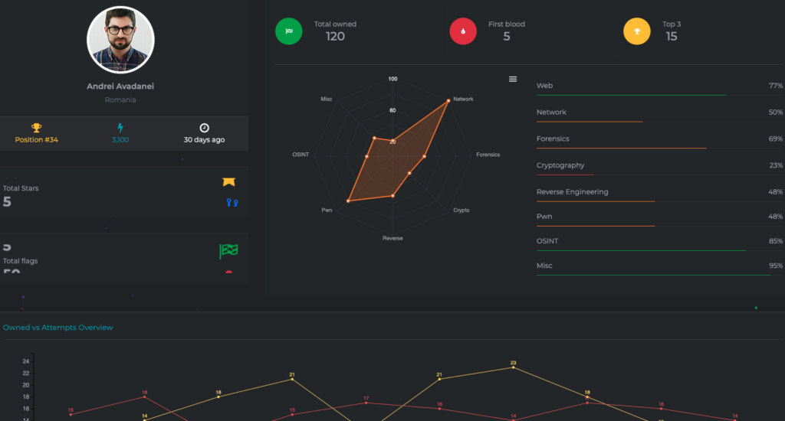Click the Cryptography category label
Viewport: 785px width, 421px height.
(560, 165)
